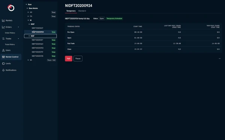This screenshot has height=140, width=225.
Task: Click the Start Time column header
Action: [138, 27]
